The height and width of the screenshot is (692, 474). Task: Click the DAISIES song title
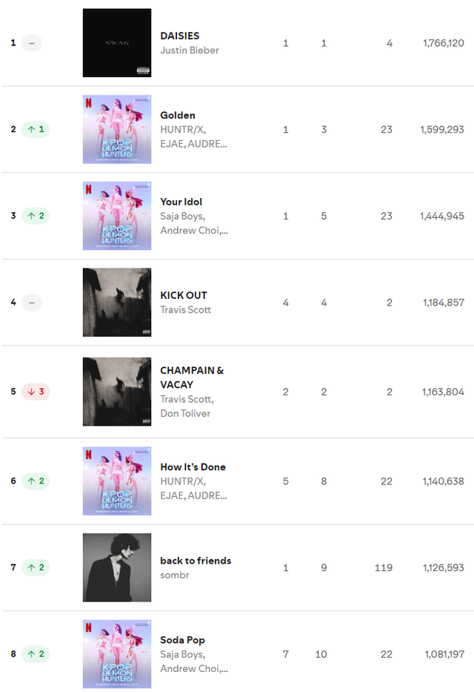180,36
